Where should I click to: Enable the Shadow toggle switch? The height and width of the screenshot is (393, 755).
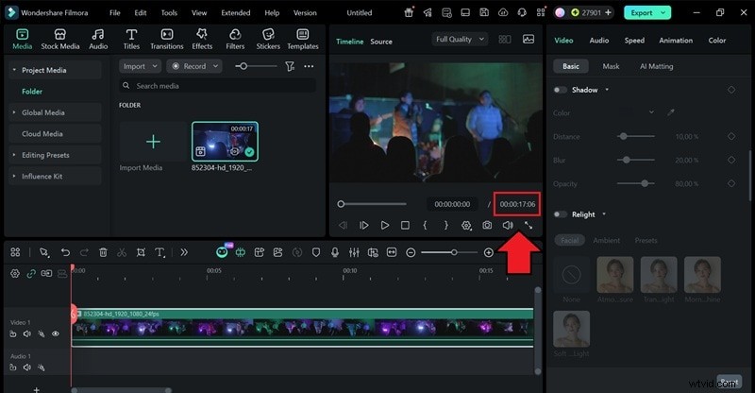point(560,90)
